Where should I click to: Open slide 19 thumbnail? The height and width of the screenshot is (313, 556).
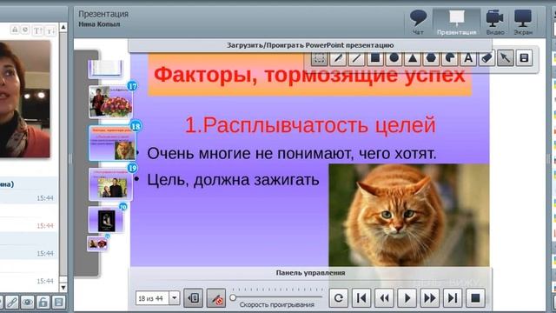[x=110, y=184]
